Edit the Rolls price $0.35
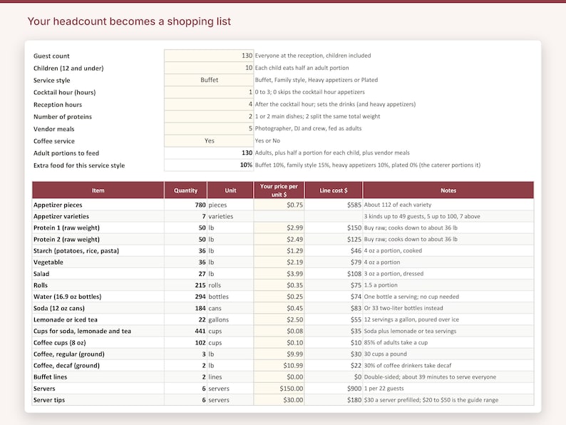The image size is (566, 425). [x=279, y=285]
